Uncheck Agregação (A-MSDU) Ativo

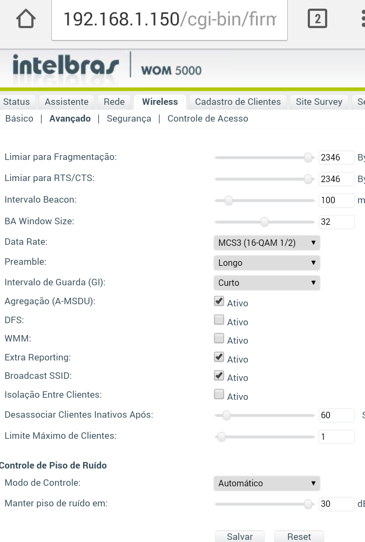[219, 301]
